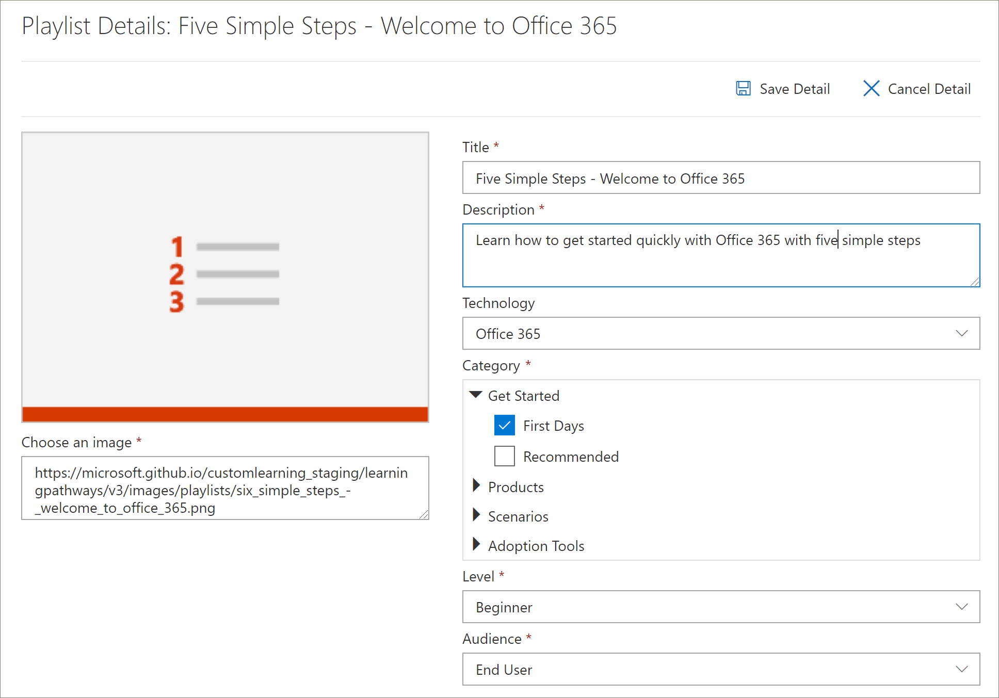Click the Description field resize handle

[974, 282]
